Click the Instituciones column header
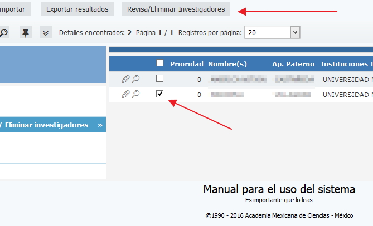Viewport: 373px width, 226px height. coord(346,64)
